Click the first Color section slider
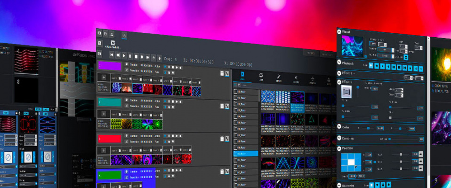 click(x=368, y=128)
